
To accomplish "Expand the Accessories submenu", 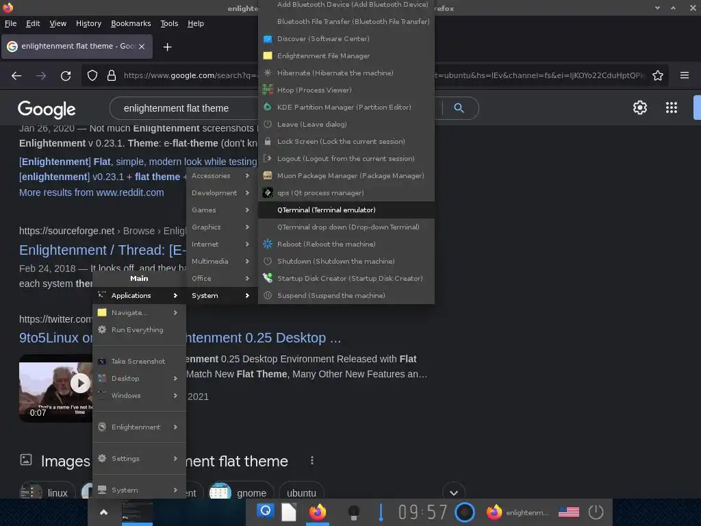I will click(x=221, y=176).
